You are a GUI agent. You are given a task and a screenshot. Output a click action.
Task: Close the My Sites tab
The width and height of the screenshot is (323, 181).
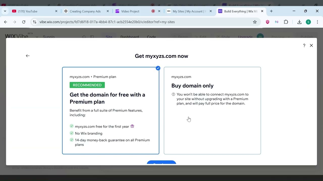(x=211, y=11)
